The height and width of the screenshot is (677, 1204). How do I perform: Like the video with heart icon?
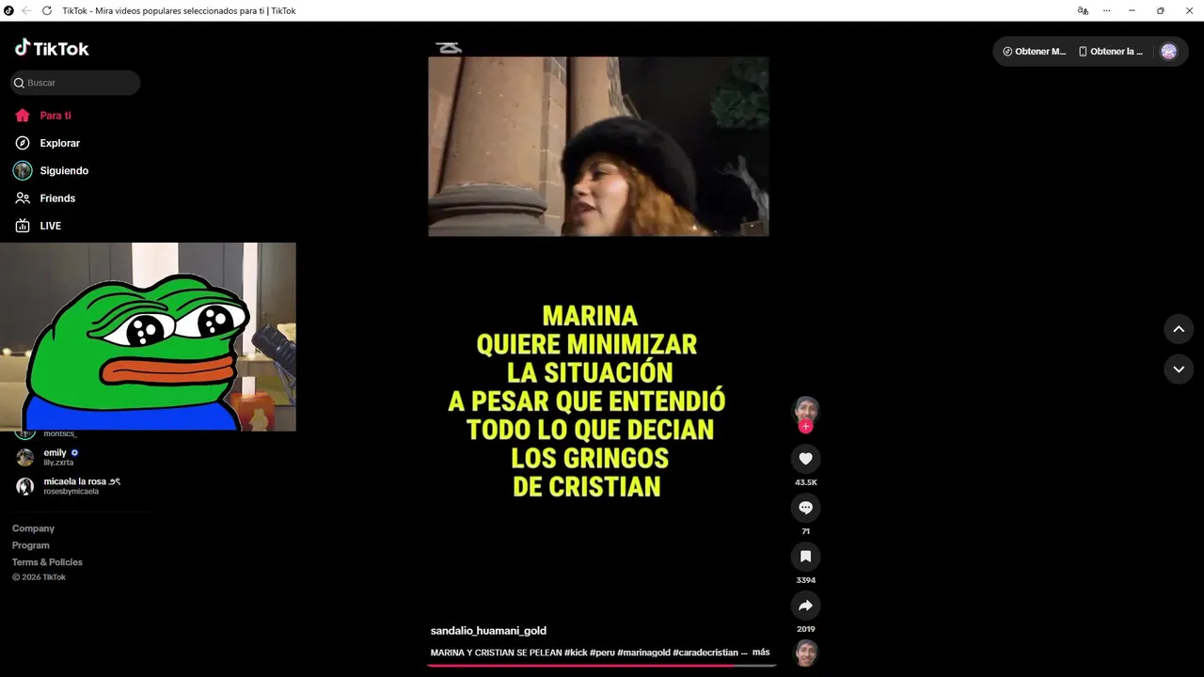coord(805,459)
